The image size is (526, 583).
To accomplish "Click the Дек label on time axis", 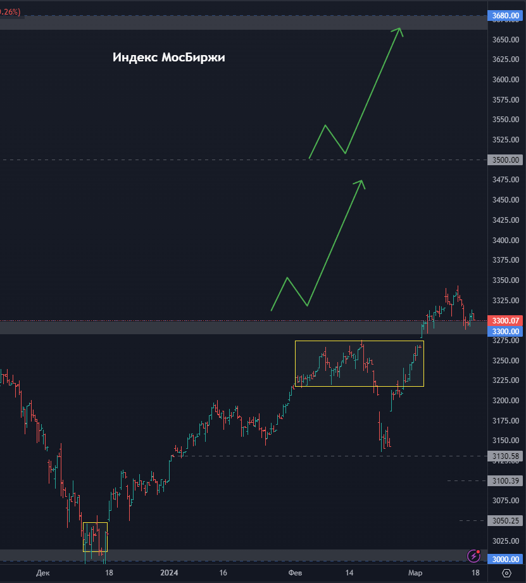I will tap(43, 573).
